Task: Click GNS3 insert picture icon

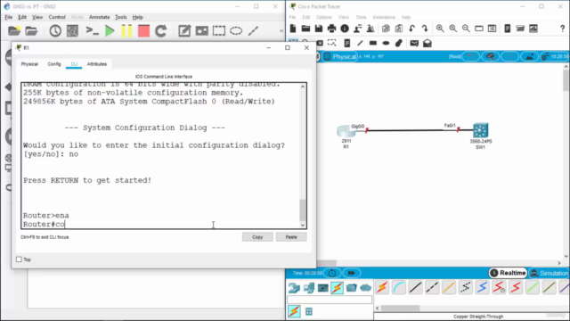Action: pos(202,31)
